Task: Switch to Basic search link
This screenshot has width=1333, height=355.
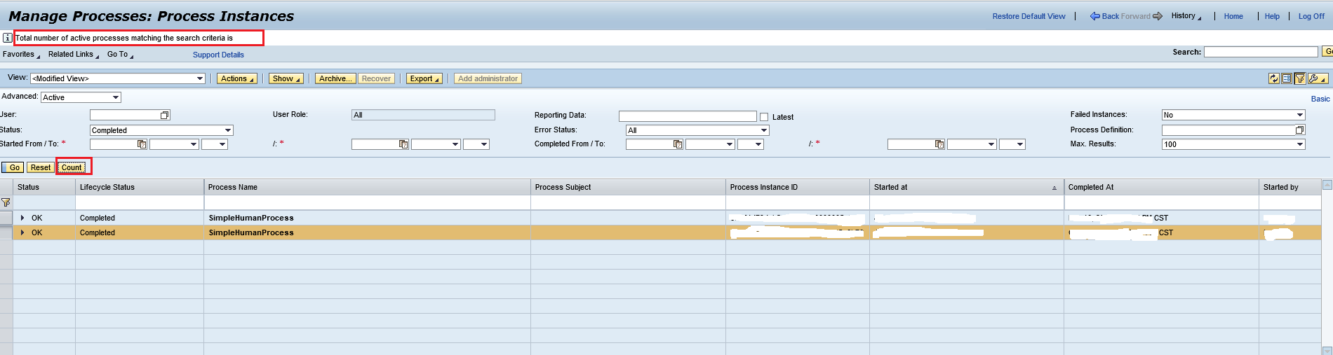Action: (1320, 99)
